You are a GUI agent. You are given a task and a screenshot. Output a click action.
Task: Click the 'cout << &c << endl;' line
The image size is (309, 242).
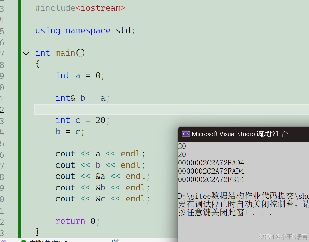pos(103,199)
